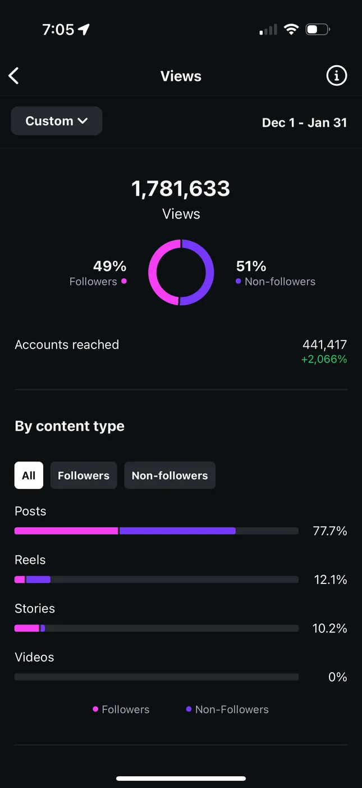
Task: Open Posts content type breakdown
Action: [181, 521]
